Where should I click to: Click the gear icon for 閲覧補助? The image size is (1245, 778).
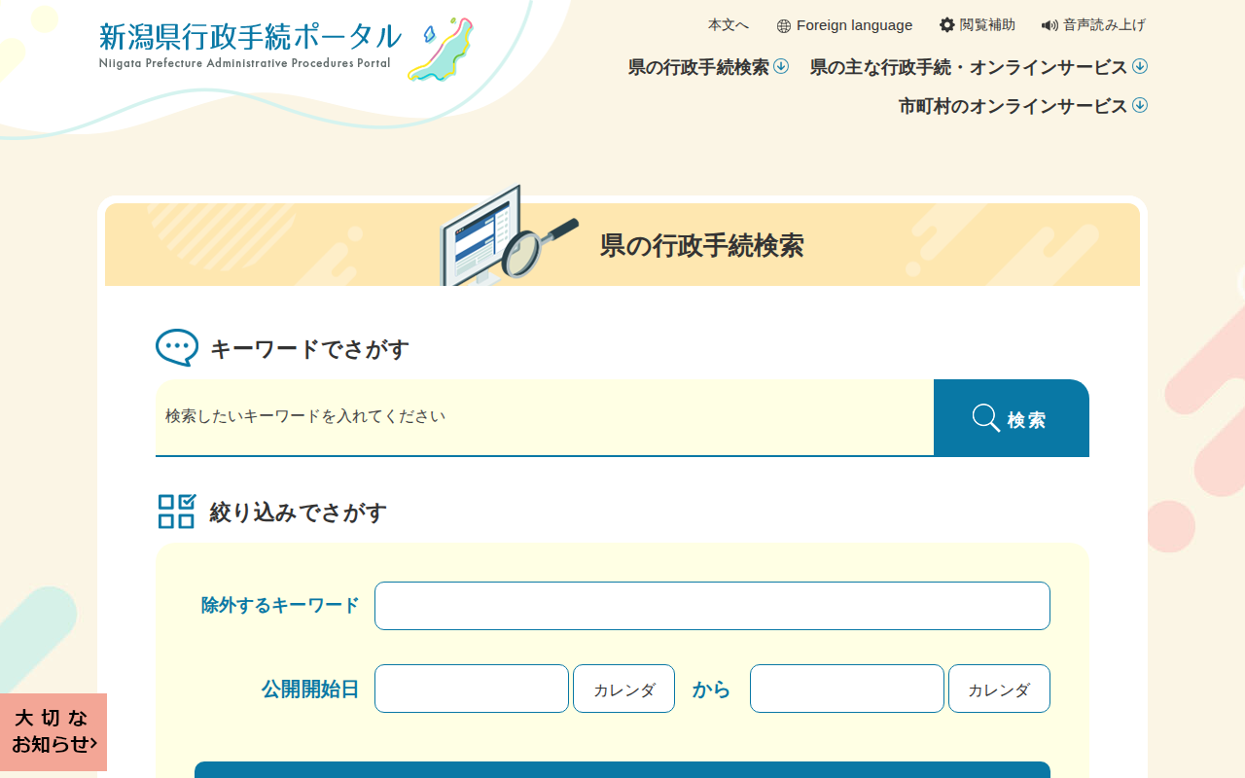(947, 25)
